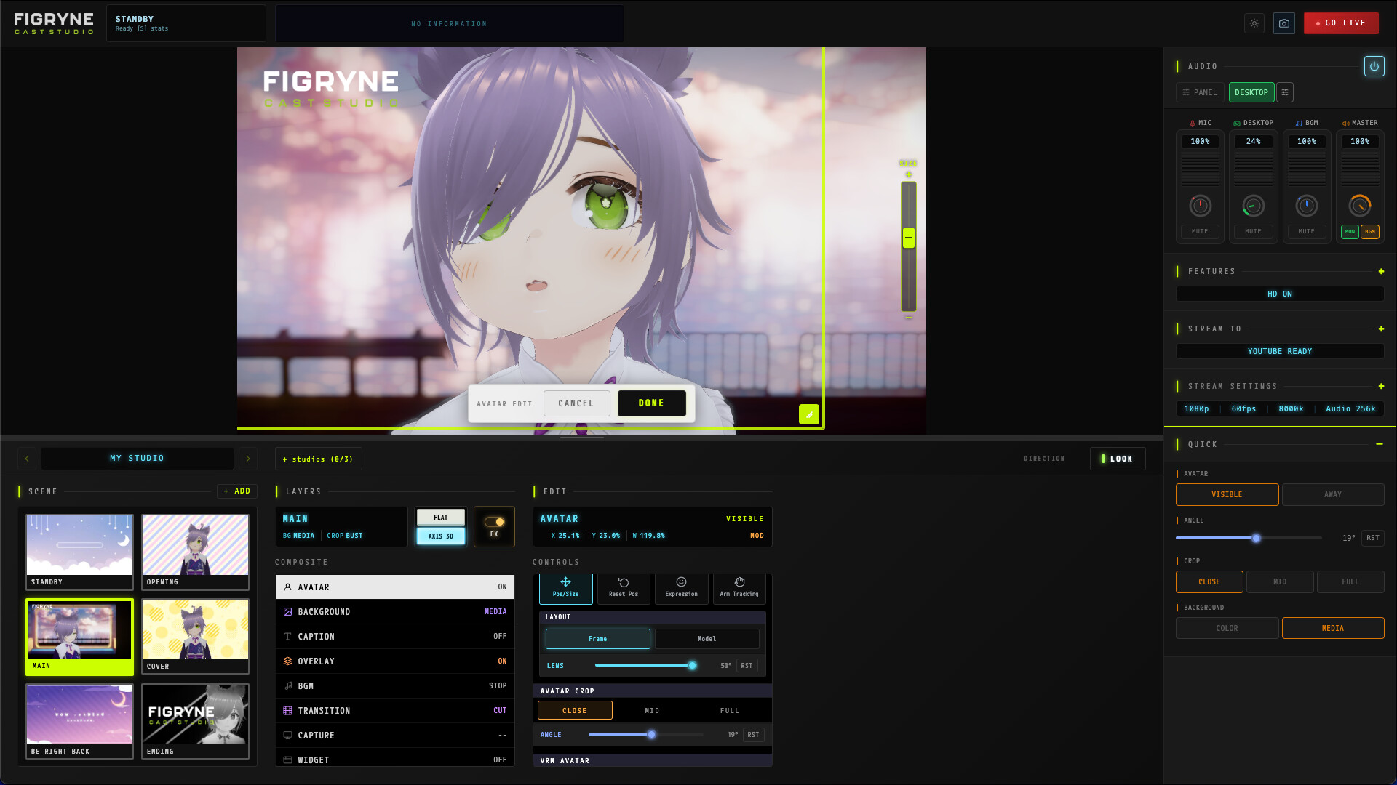
Task: Select MID avatar crop in Edit panel
Action: pyautogui.click(x=652, y=711)
